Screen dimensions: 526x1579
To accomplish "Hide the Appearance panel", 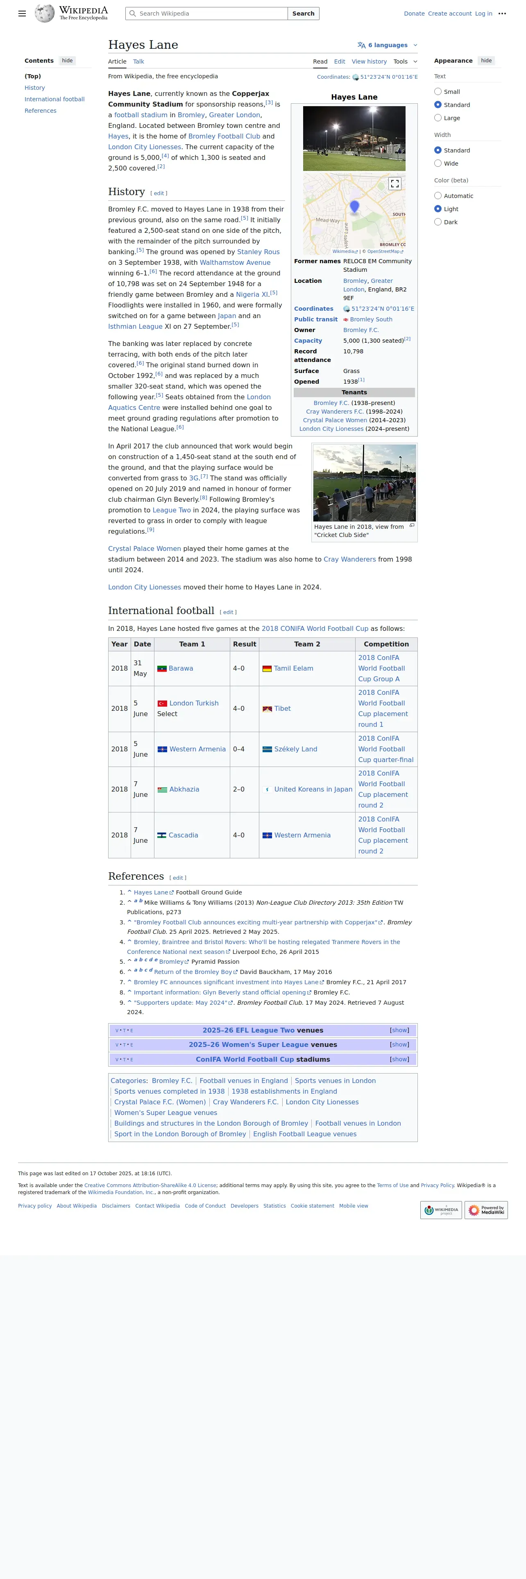I will (486, 61).
